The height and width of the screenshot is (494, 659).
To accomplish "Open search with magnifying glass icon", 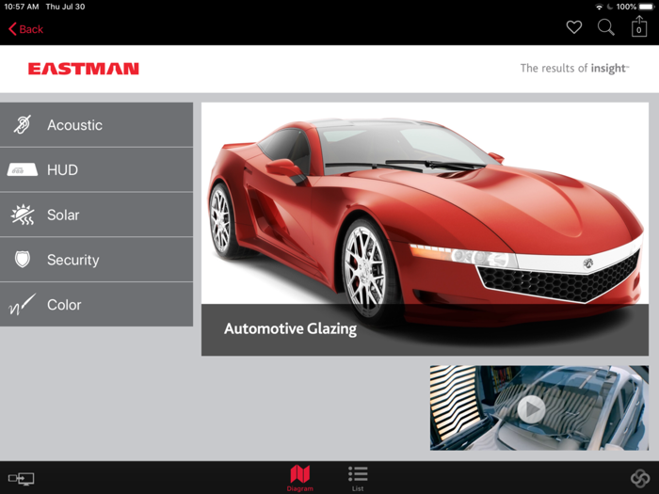I will (606, 28).
